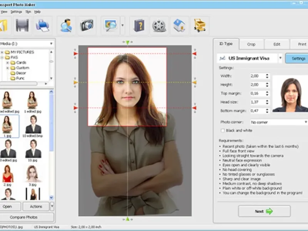The width and height of the screenshot is (308, 231).
Task: Click the Next button
Action: click(x=264, y=211)
